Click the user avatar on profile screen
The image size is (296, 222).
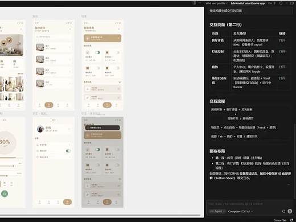pos(40,129)
